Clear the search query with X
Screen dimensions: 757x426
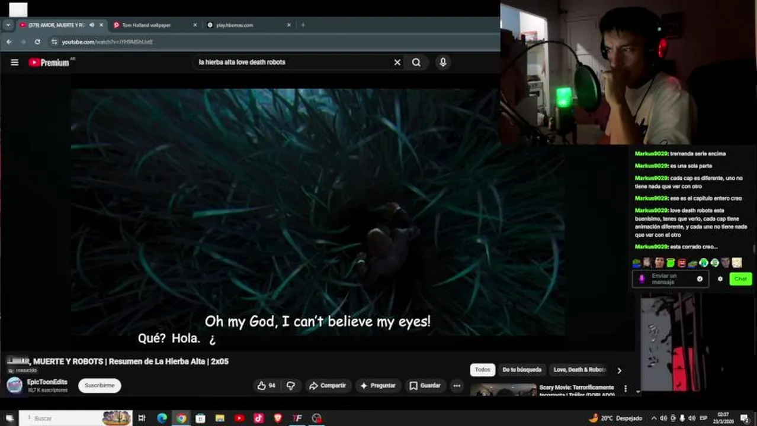[397, 62]
